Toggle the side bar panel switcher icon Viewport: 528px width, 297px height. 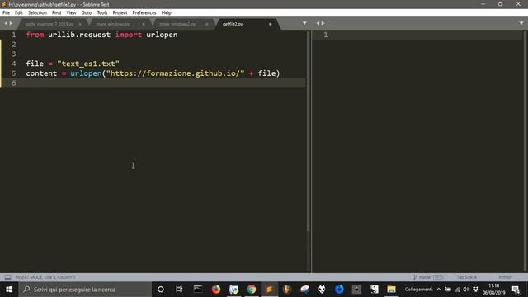(7, 277)
